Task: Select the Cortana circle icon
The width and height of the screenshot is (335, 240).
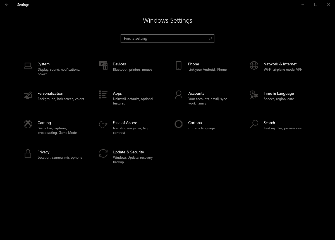Action: (x=178, y=124)
